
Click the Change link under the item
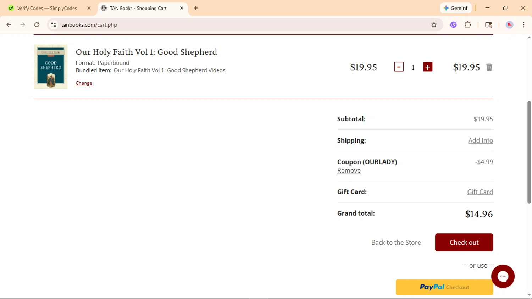tap(84, 83)
